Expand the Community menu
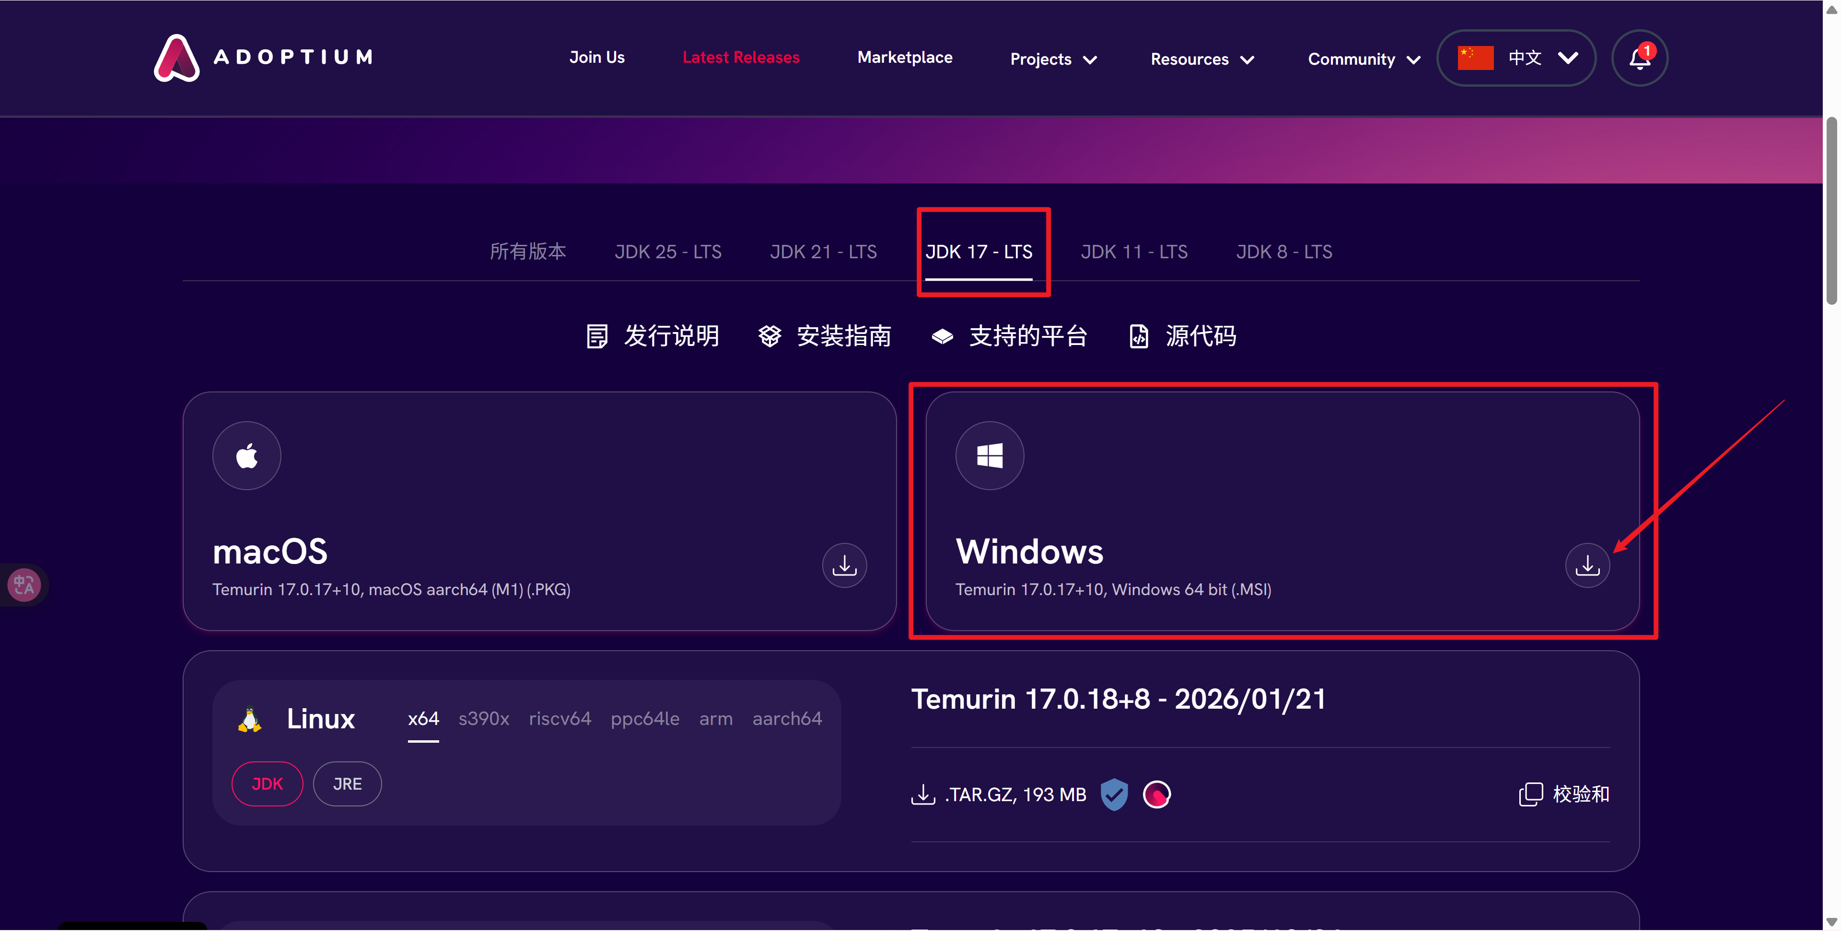Image resolution: width=1841 pixels, height=931 pixels. [x=1363, y=58]
